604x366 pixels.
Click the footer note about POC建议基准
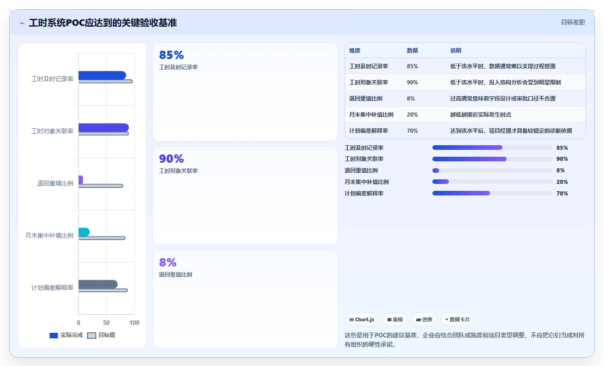point(465,340)
